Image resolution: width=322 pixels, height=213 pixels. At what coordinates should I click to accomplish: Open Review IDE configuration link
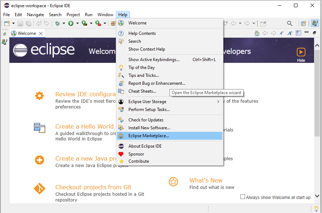tap(85, 94)
